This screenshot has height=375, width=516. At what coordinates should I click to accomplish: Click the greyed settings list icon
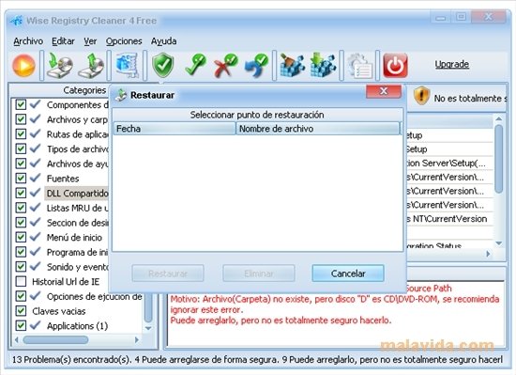click(x=359, y=66)
